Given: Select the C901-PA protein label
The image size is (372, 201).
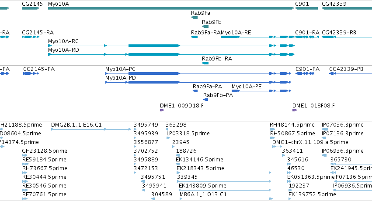Looking at the screenshot, I should pyautogui.click(x=307, y=69).
